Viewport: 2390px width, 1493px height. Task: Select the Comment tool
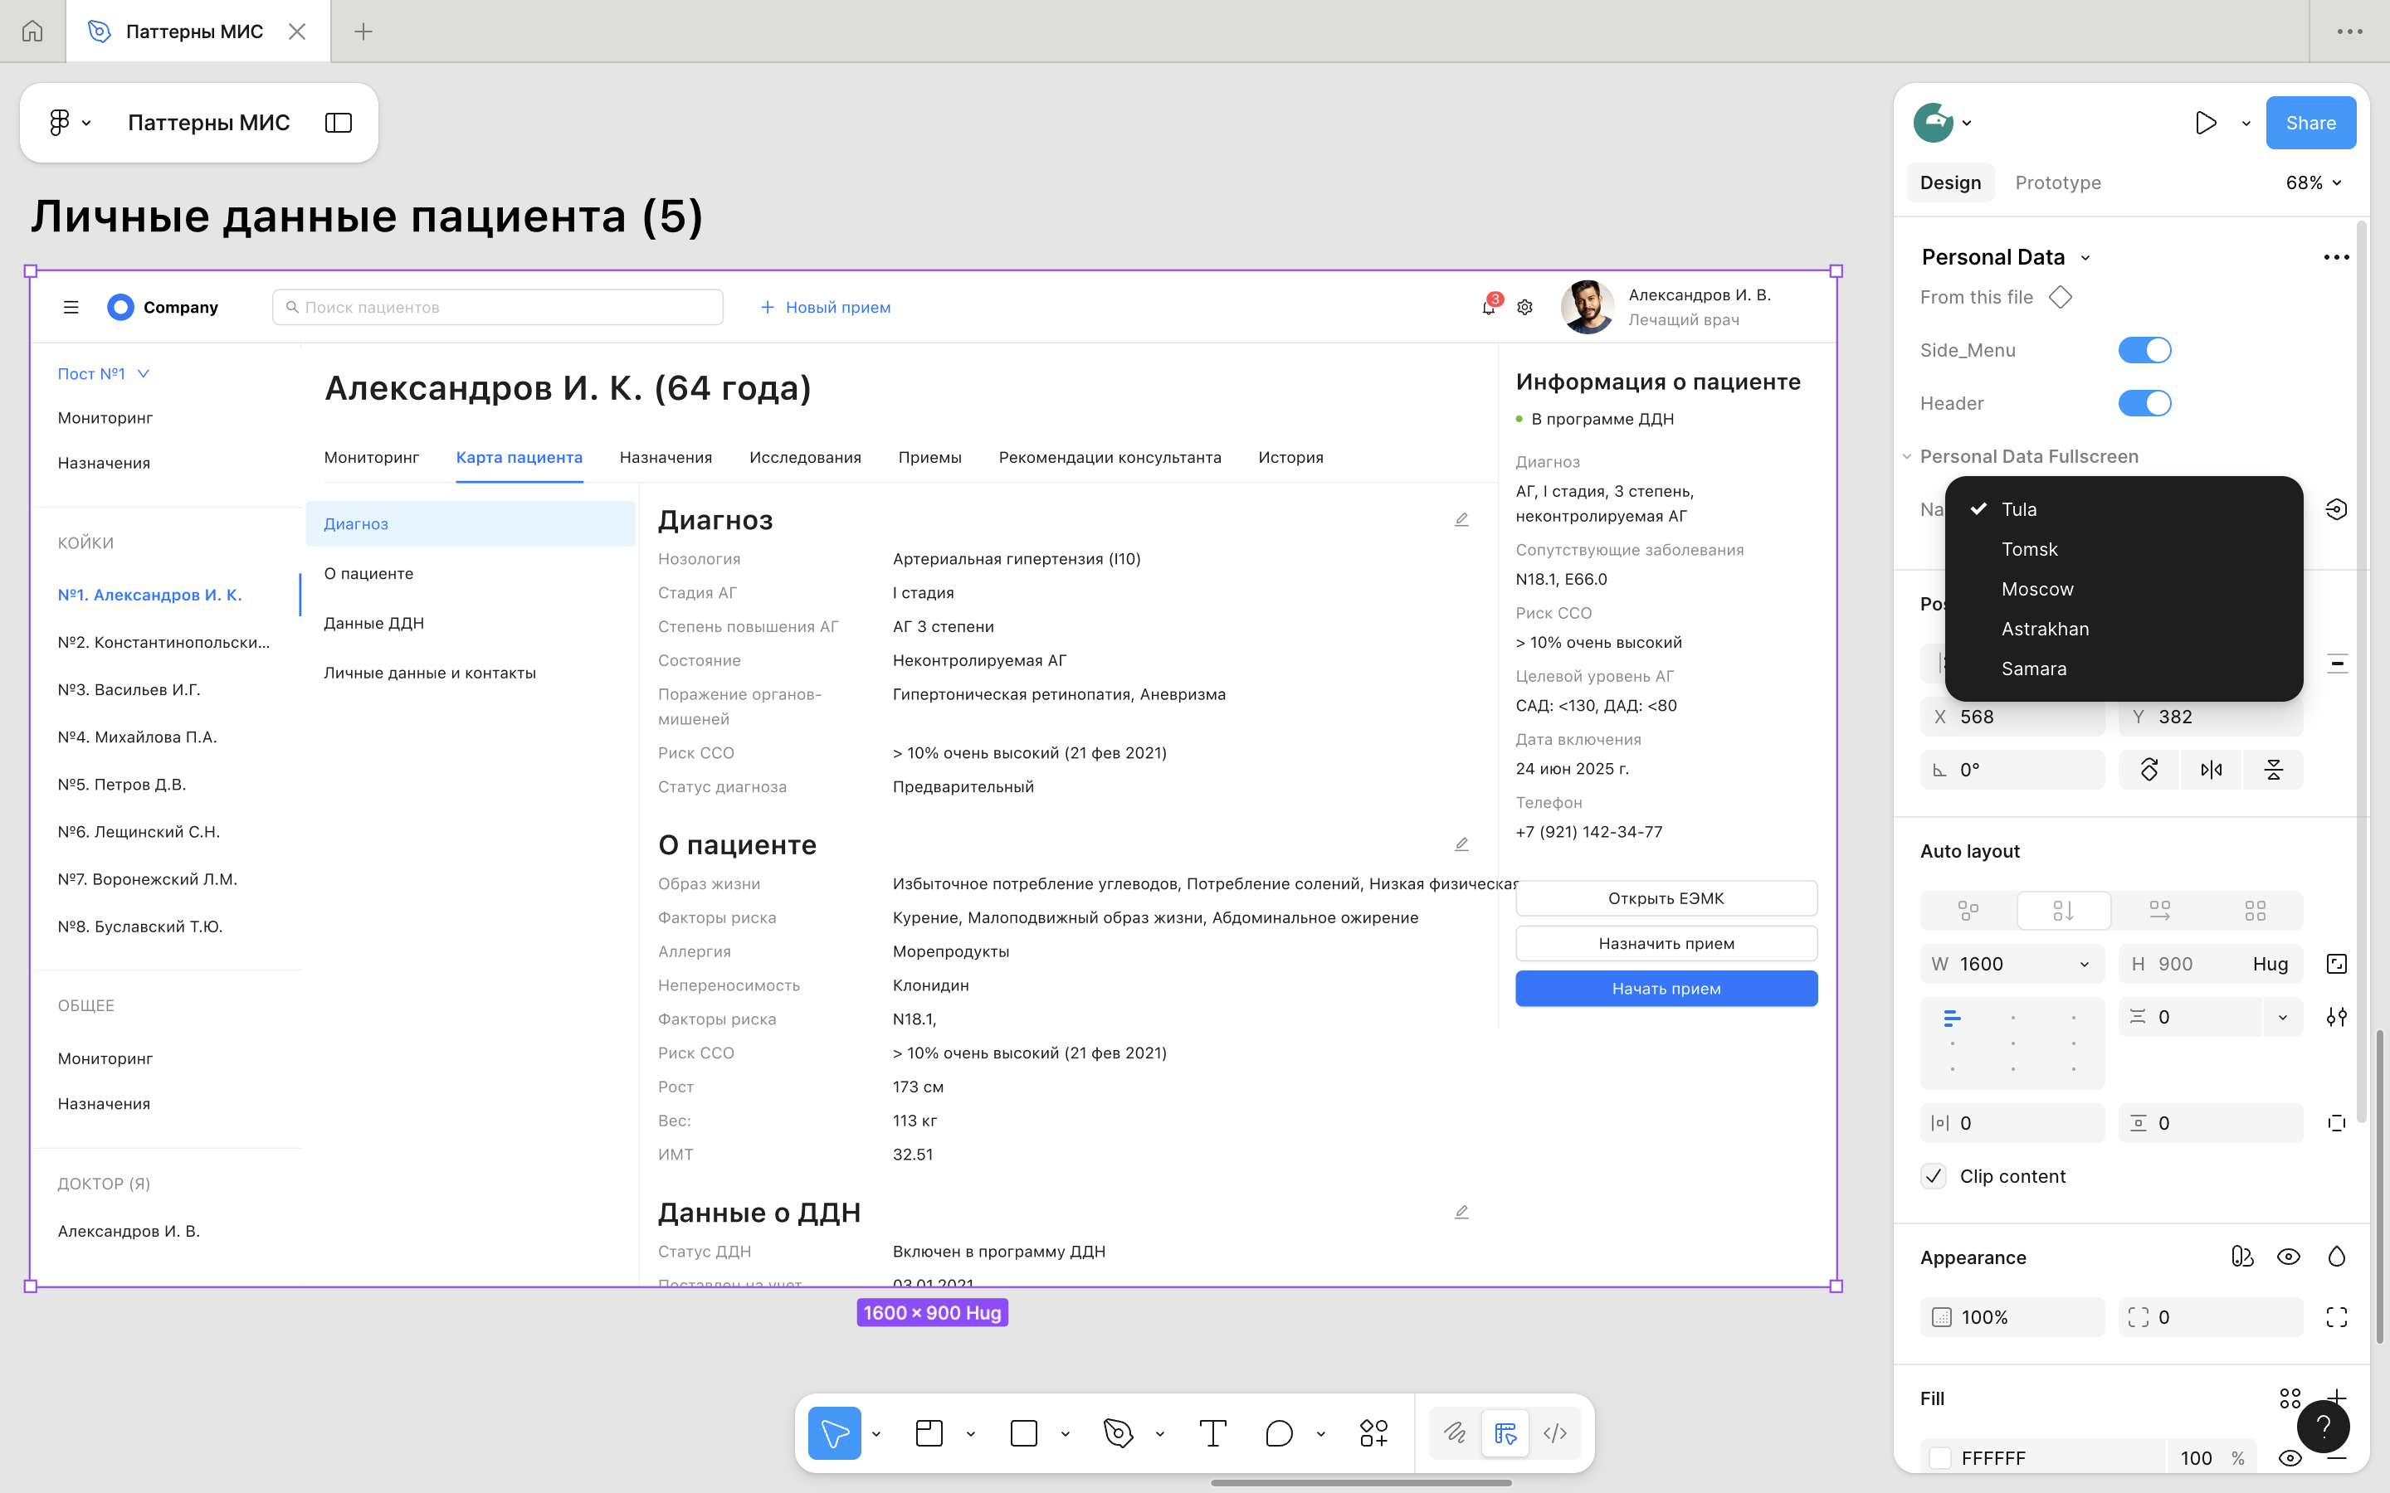(1279, 1432)
